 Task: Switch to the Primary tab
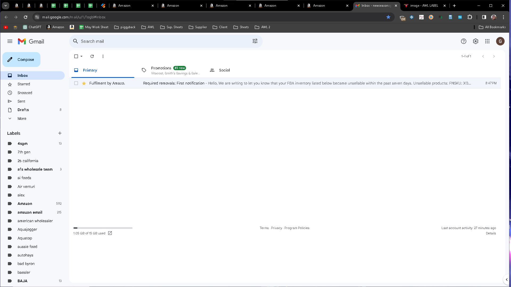[102, 70]
